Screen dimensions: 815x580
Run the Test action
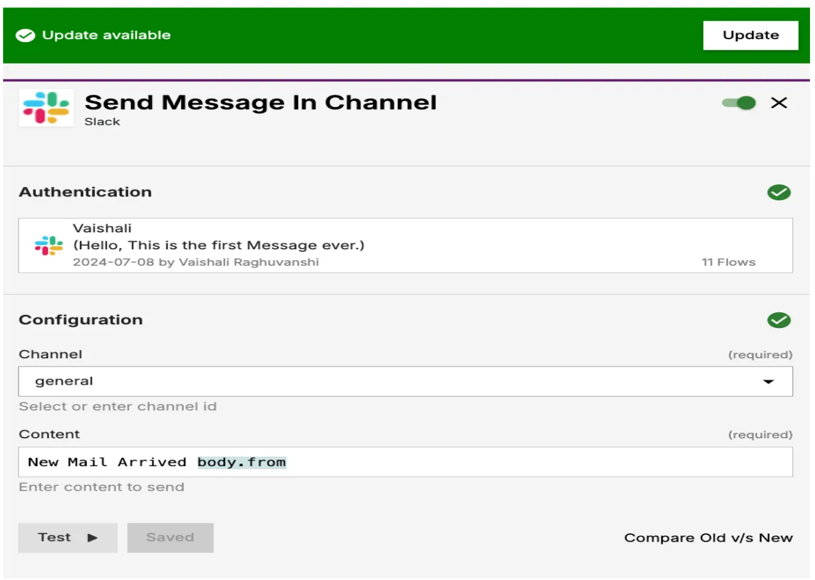point(67,537)
